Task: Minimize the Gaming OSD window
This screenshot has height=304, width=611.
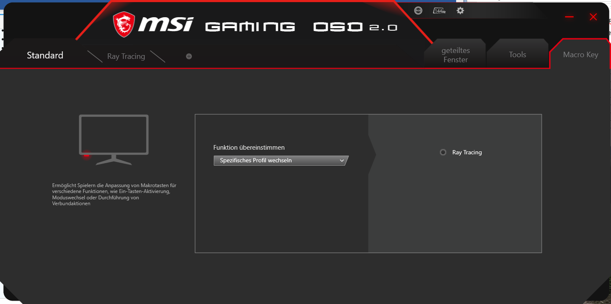Action: (x=569, y=17)
